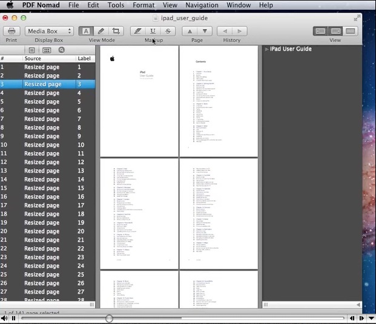Open the Format menu

click(x=143, y=5)
